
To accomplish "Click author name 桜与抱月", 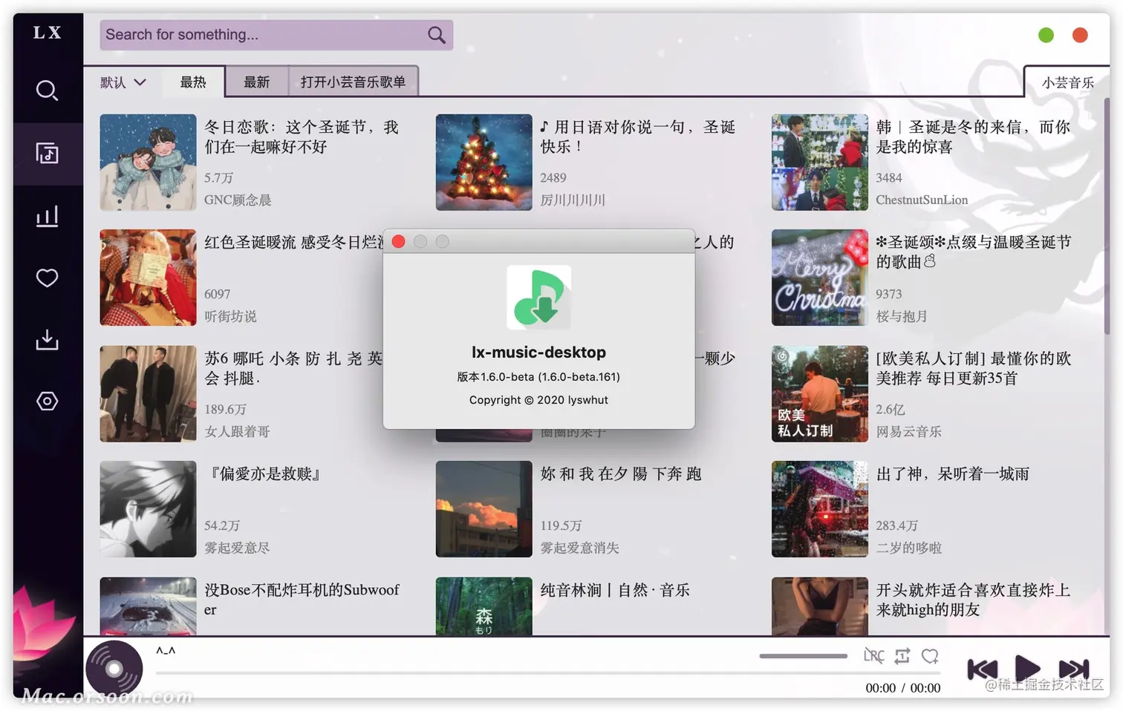I will tap(902, 316).
